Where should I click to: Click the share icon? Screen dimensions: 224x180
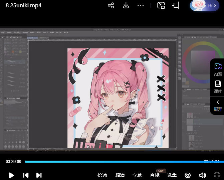(111, 5)
